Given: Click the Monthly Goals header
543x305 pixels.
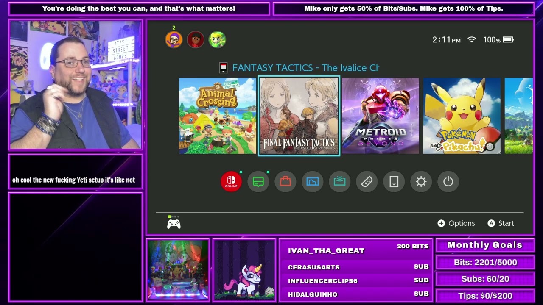Looking at the screenshot, I should [485, 245].
